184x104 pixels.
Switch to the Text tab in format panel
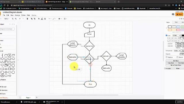point(176,22)
